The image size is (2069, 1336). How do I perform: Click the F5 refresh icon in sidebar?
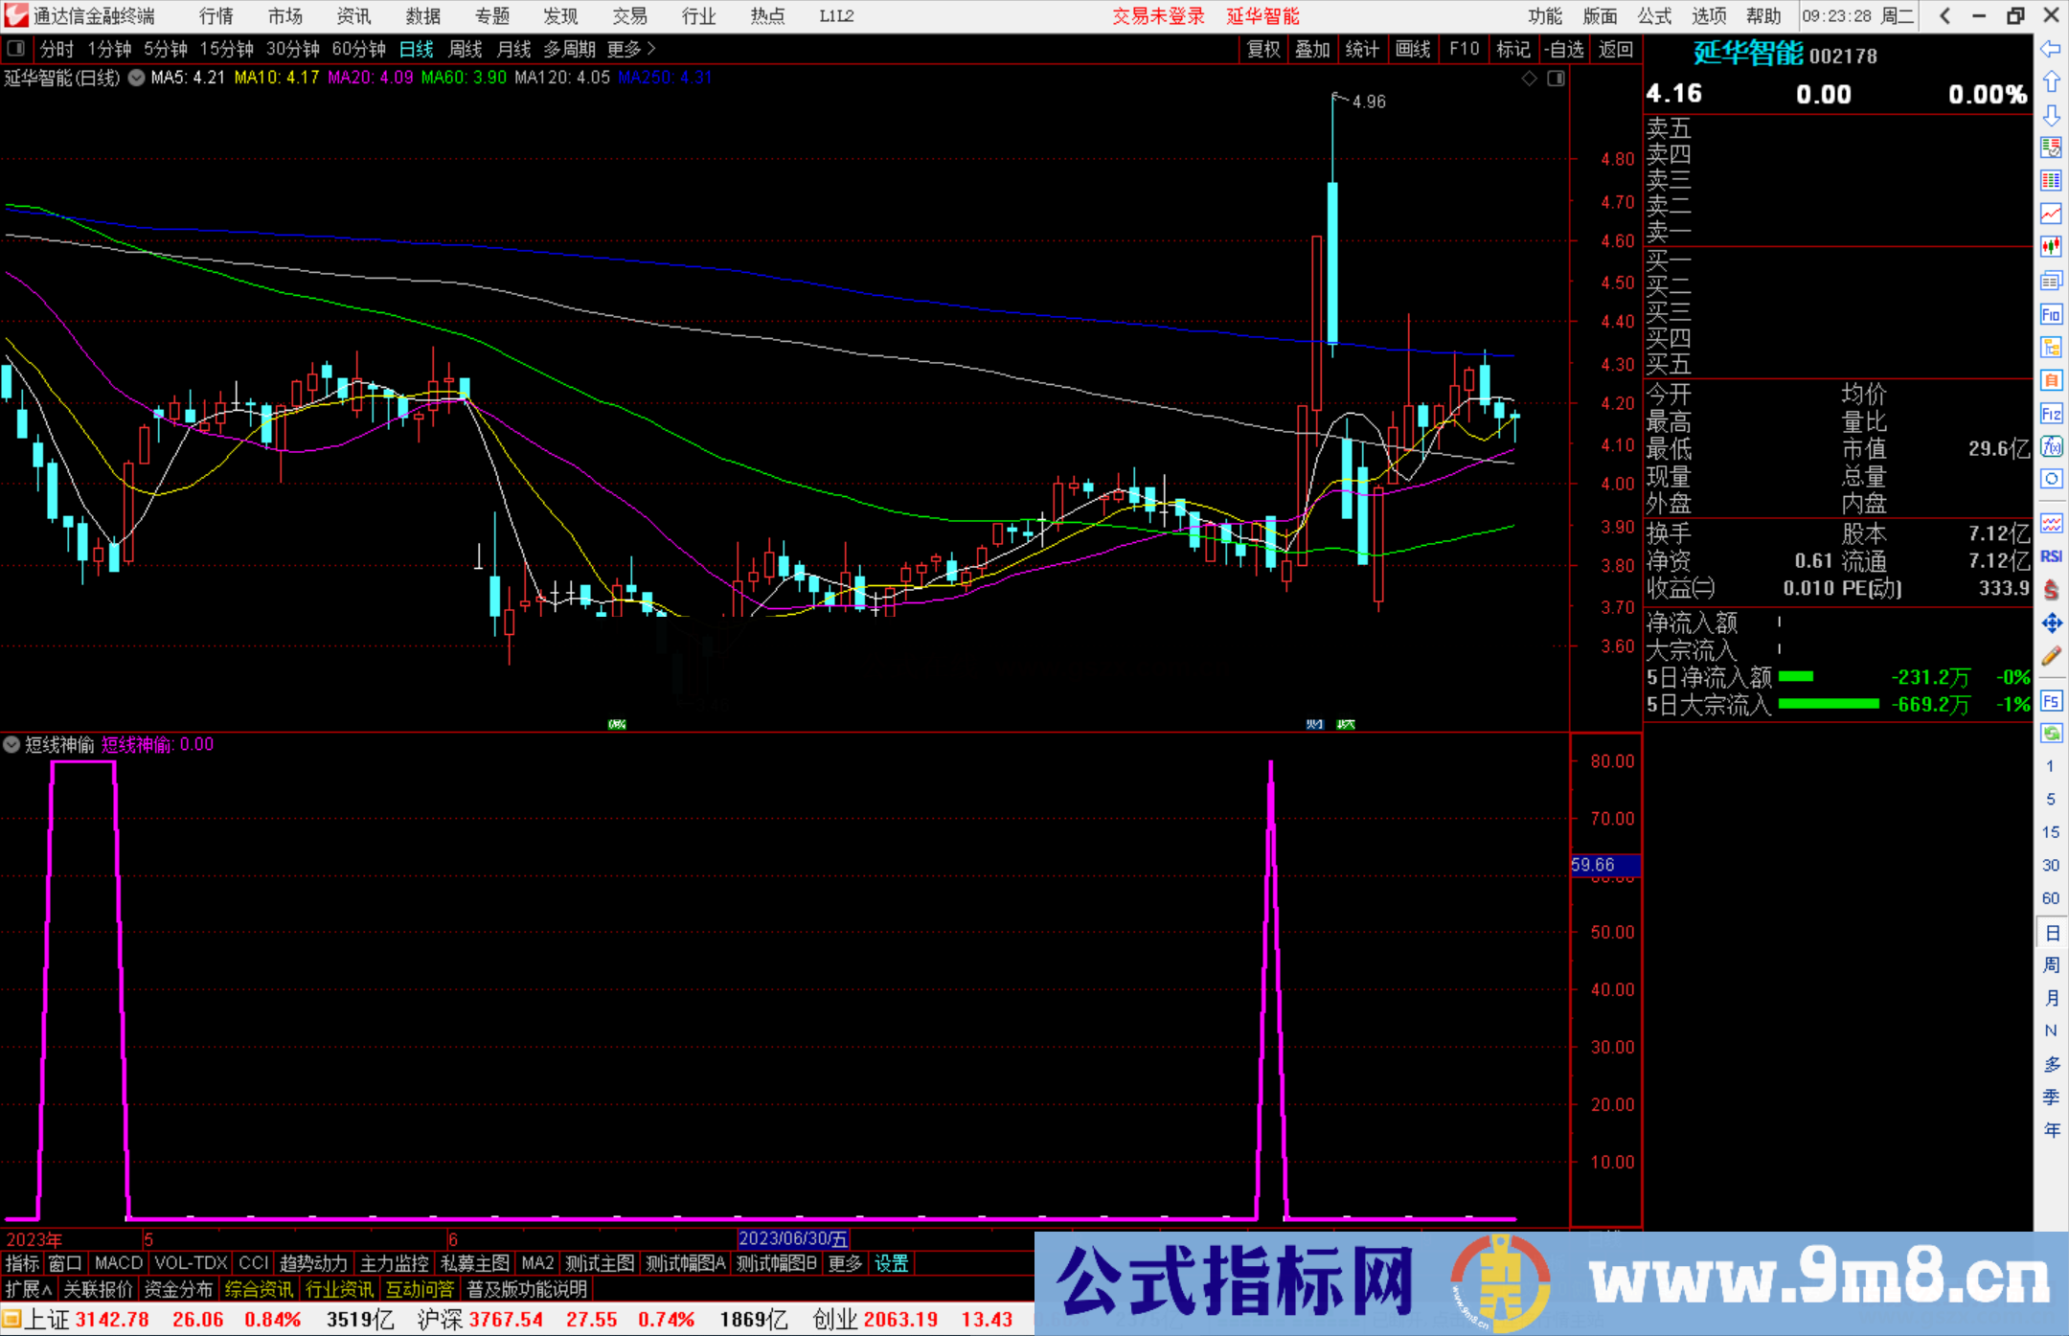coord(2051,700)
